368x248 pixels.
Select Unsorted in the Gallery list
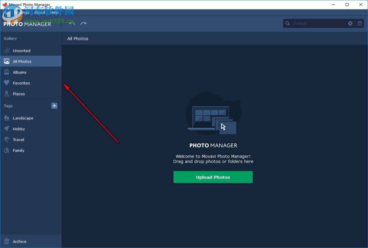tap(31, 51)
